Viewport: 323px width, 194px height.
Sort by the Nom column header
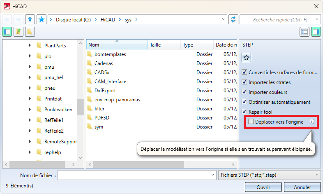(117, 44)
